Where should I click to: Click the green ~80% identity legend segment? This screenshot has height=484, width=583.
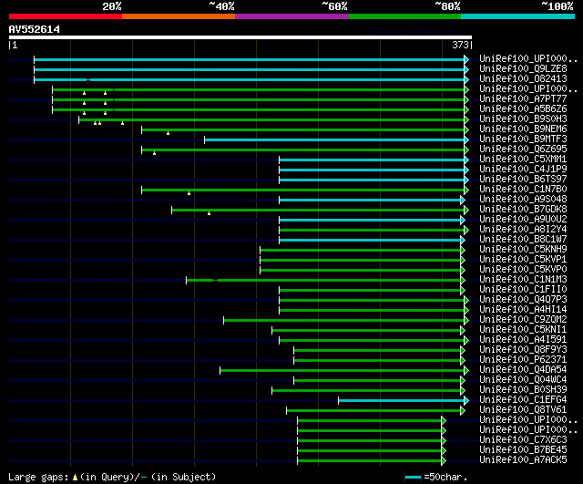(x=404, y=16)
